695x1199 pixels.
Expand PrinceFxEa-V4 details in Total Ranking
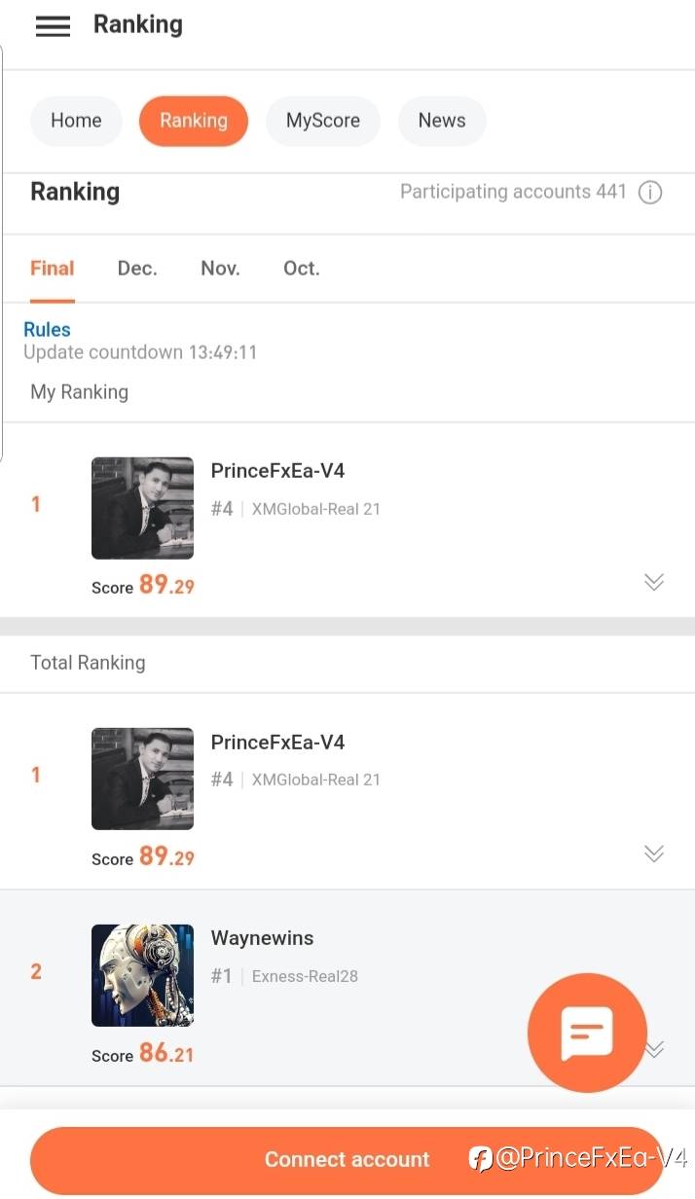654,854
